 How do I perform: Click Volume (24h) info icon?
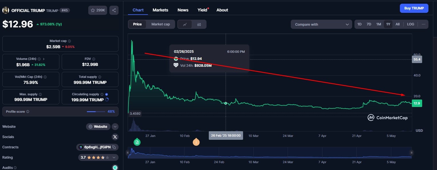coord(39,59)
